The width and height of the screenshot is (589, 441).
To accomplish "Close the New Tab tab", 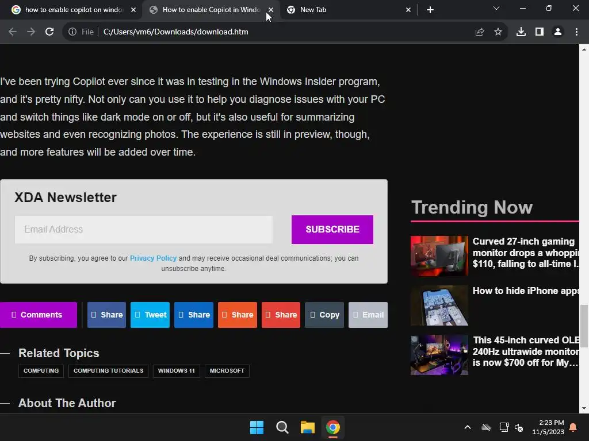I will (408, 10).
